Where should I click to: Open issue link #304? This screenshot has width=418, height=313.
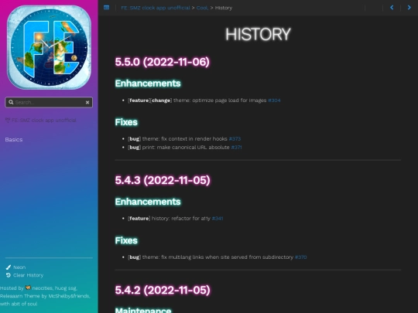point(274,100)
